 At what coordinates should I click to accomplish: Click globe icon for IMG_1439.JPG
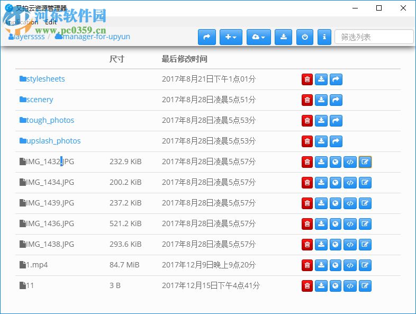pos(336,203)
